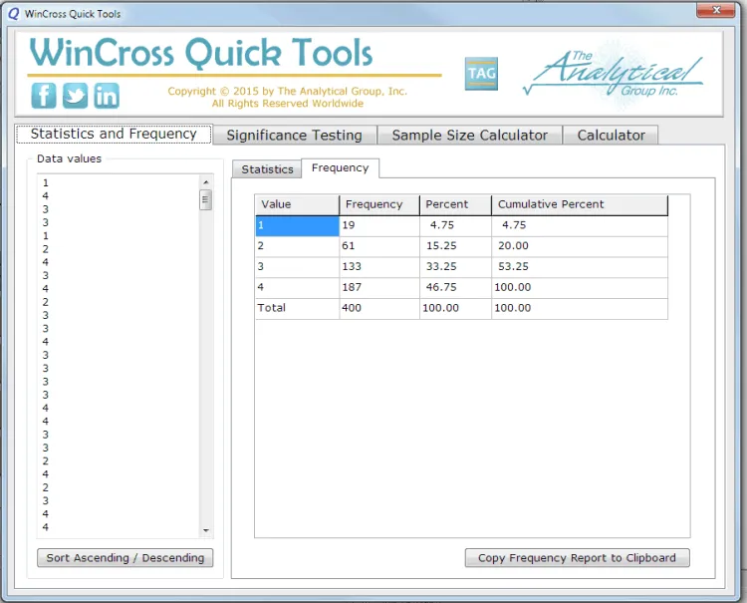The image size is (747, 603).
Task: Click the Cumulative Percent column header
Action: pos(579,204)
